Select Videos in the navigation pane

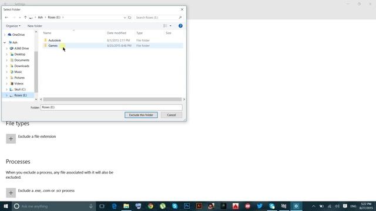click(19, 83)
